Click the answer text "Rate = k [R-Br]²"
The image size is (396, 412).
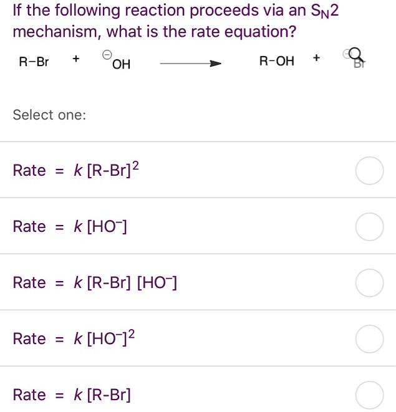pyautogui.click(x=76, y=170)
